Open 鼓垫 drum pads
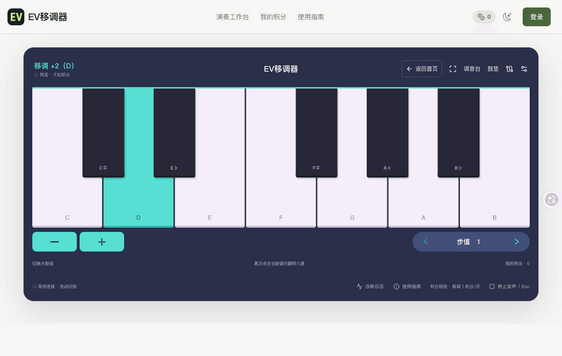The image size is (562, 356). pos(493,69)
